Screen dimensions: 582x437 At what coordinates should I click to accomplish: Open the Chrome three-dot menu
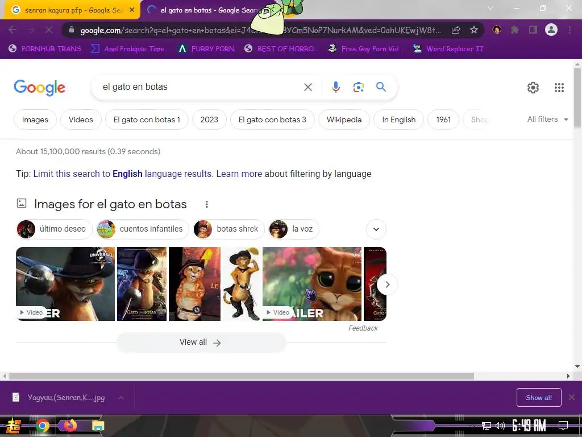[x=569, y=30]
